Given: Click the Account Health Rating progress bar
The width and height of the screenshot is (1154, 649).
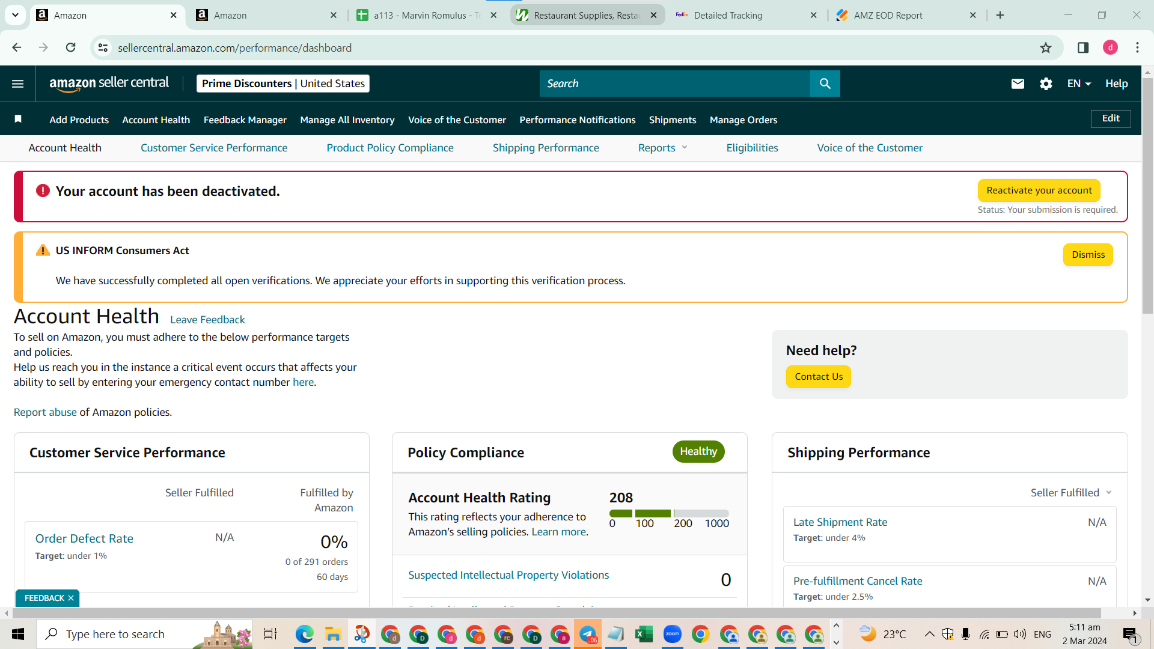Looking at the screenshot, I should click(669, 513).
